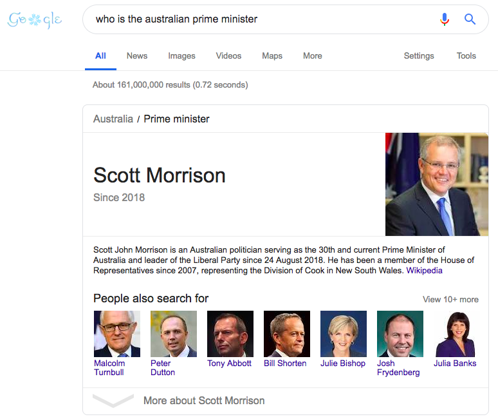
Task: Click the Australia breadcrumb link
Action: 113,119
